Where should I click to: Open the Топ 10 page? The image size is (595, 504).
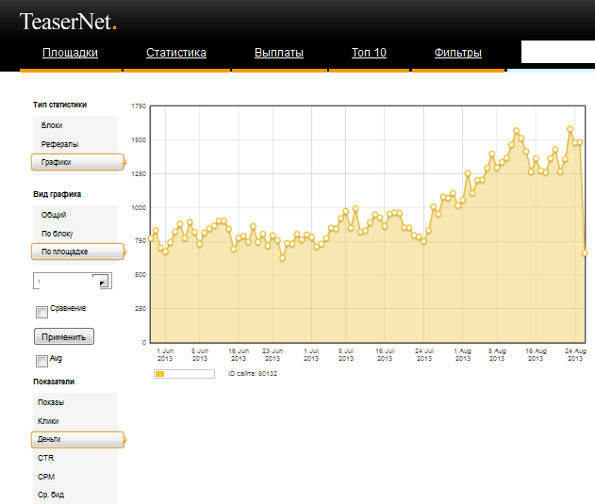[x=369, y=53]
